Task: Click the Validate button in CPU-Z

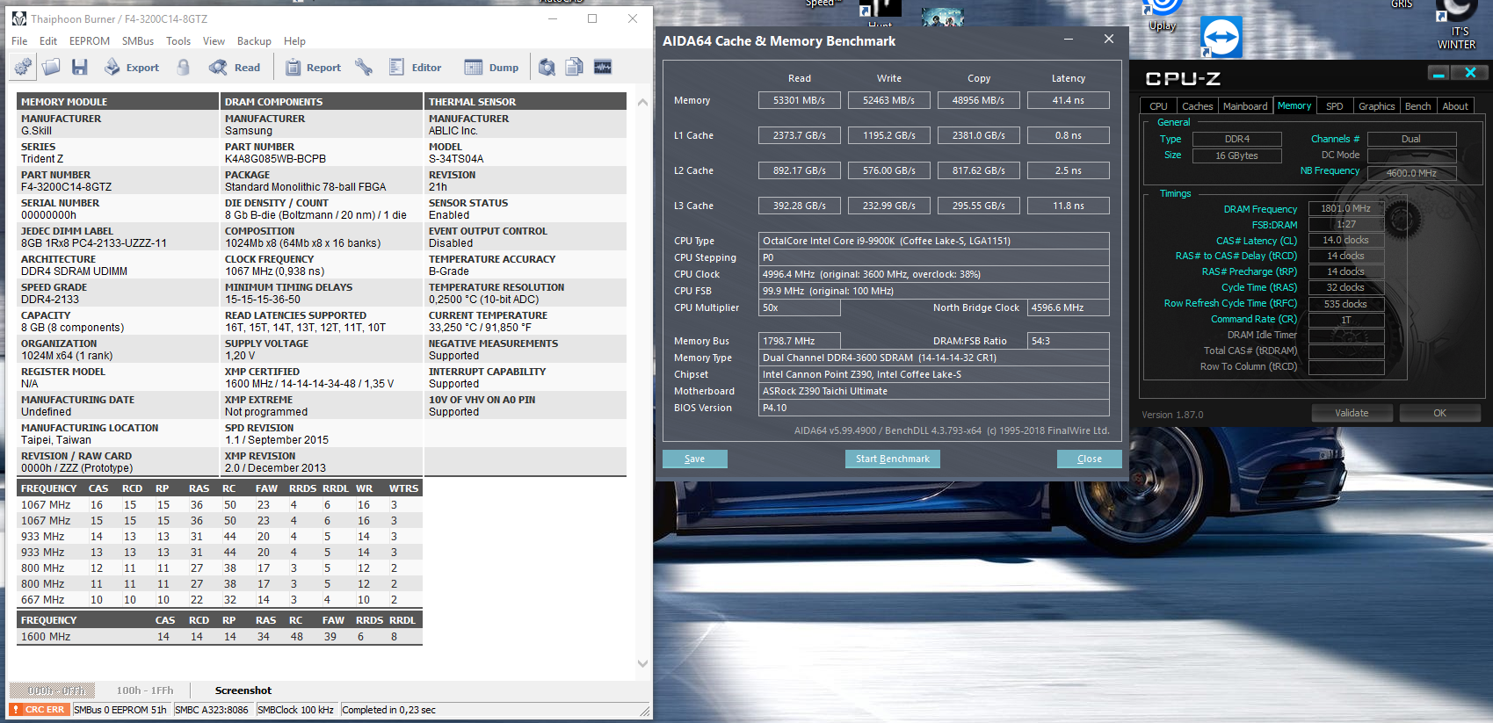Action: (1352, 413)
